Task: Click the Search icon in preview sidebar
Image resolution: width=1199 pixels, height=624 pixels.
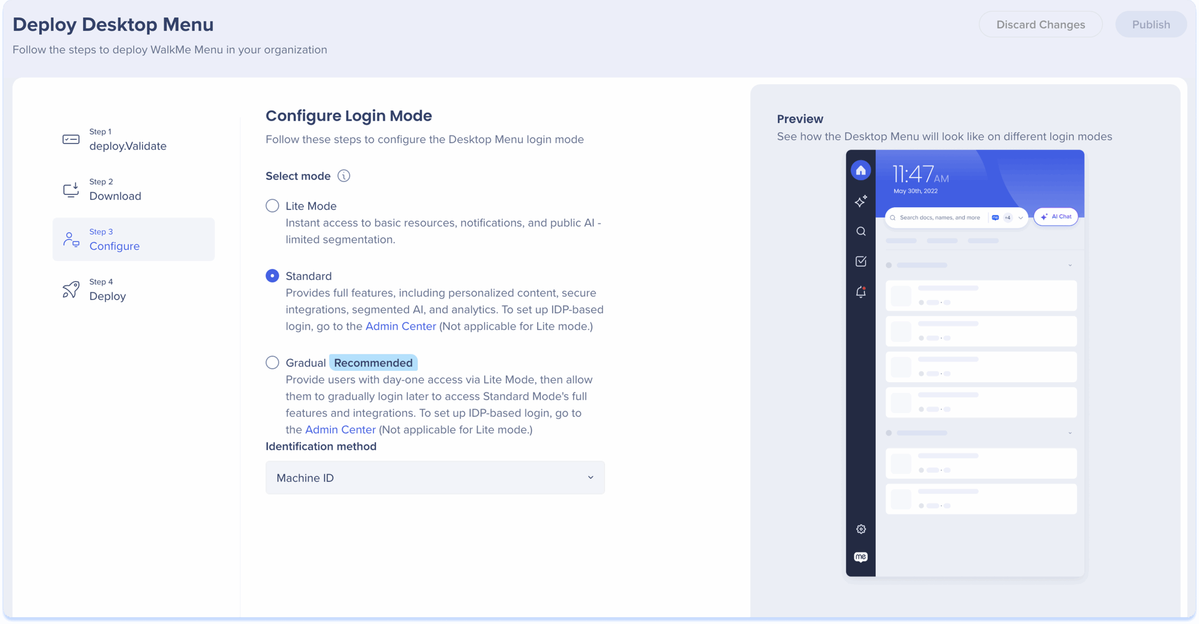Action: pyautogui.click(x=860, y=231)
